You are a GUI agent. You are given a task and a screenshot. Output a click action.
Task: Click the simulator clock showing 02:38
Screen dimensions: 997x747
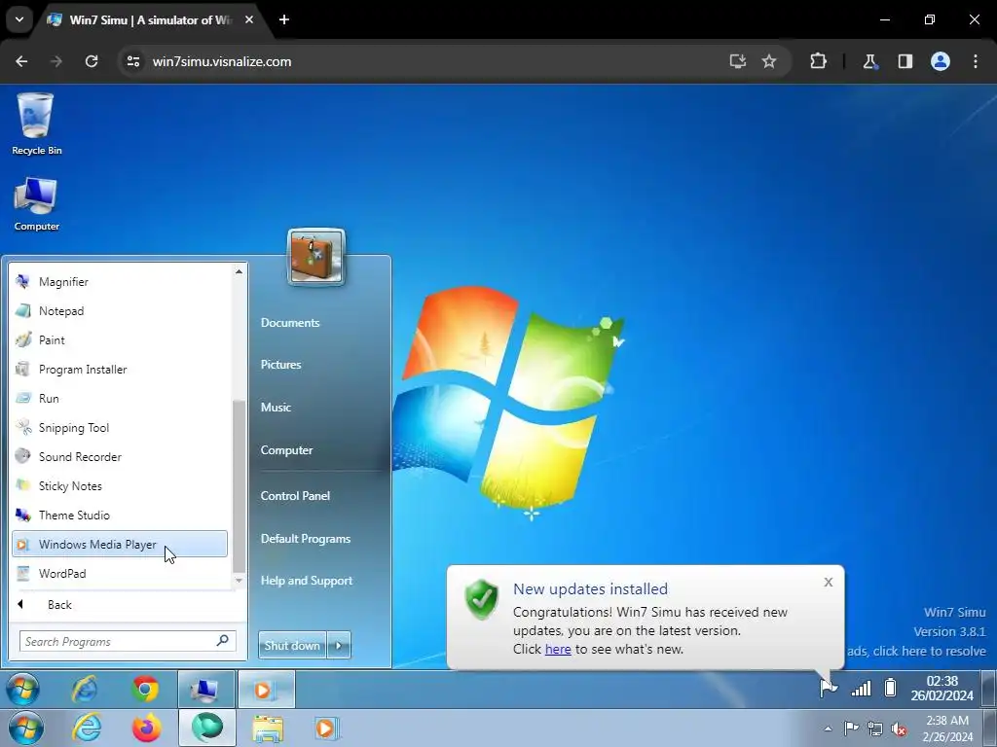point(942,689)
